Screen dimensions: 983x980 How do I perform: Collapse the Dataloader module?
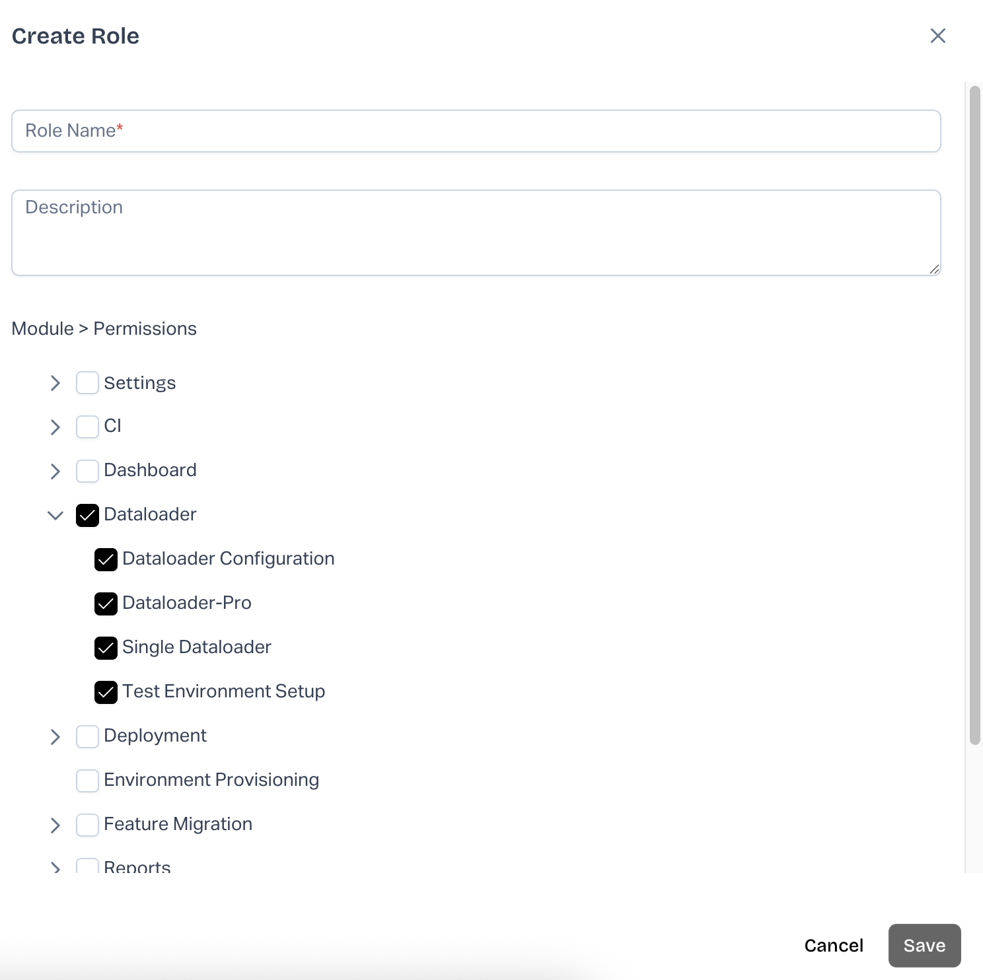tap(55, 515)
